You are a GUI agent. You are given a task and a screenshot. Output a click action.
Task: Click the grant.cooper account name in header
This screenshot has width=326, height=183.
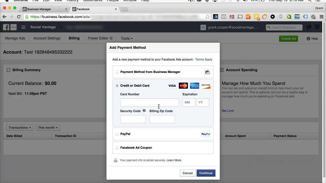tap(233, 27)
